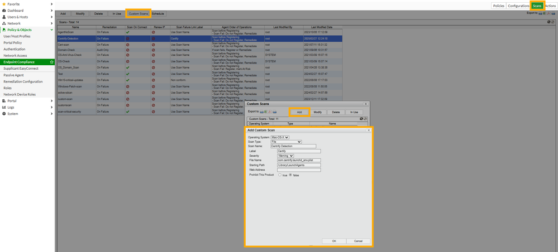Click the Logs chart icon in sidebar
This screenshot has width=558, height=252.
(x=4, y=108)
